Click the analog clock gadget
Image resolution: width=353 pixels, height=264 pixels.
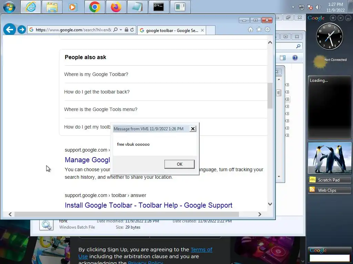coord(330,36)
